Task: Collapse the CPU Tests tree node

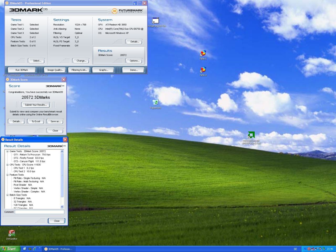Action: pyautogui.click(x=7, y=165)
